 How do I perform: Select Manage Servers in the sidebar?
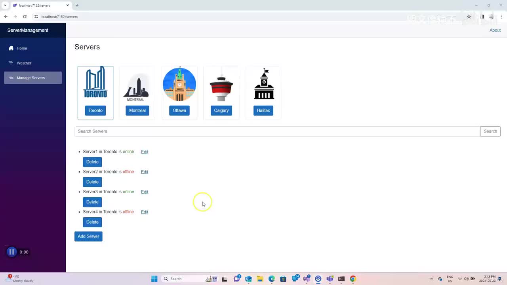[x=33, y=78]
